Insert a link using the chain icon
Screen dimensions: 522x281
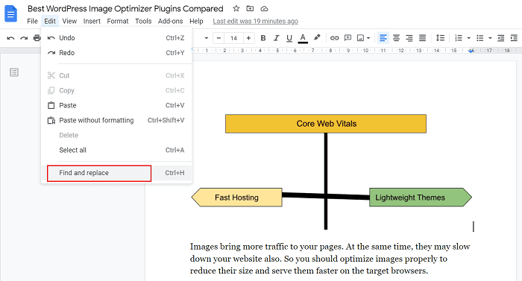point(334,38)
